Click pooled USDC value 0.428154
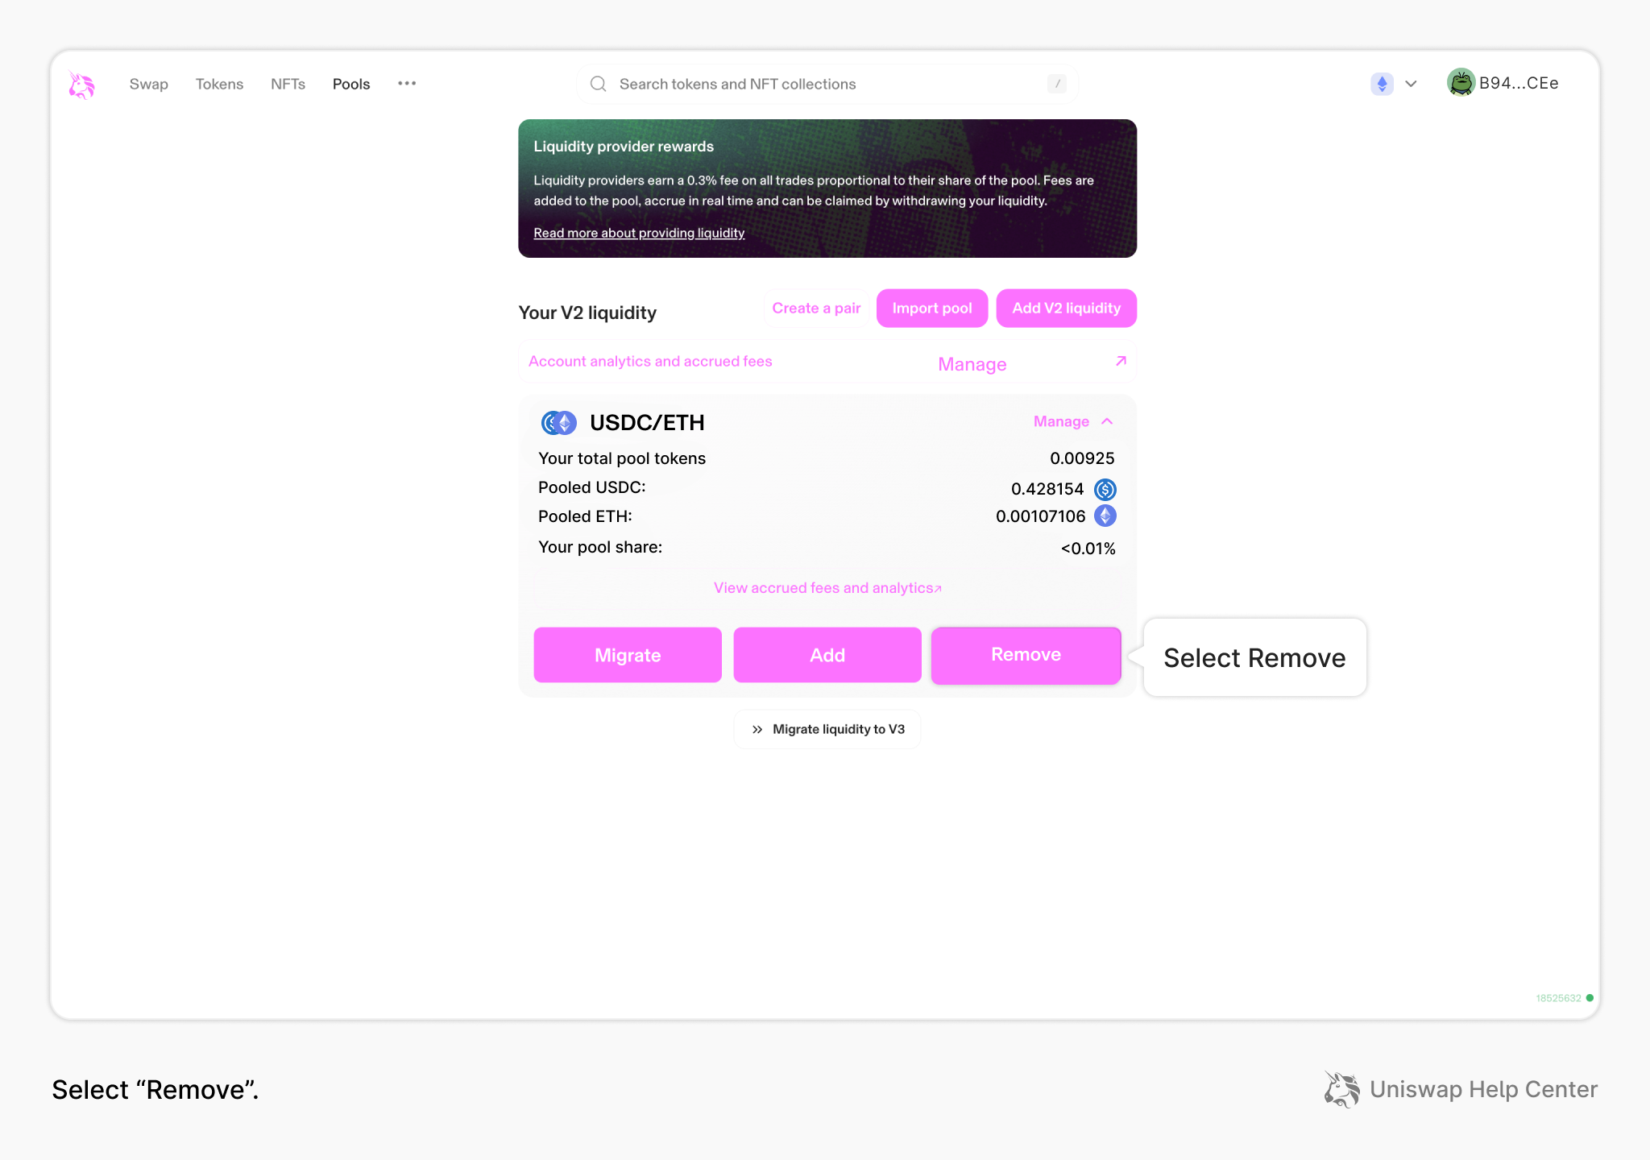The height and width of the screenshot is (1160, 1650). [x=1047, y=489]
